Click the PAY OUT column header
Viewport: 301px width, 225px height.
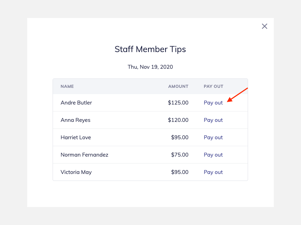tap(214, 86)
